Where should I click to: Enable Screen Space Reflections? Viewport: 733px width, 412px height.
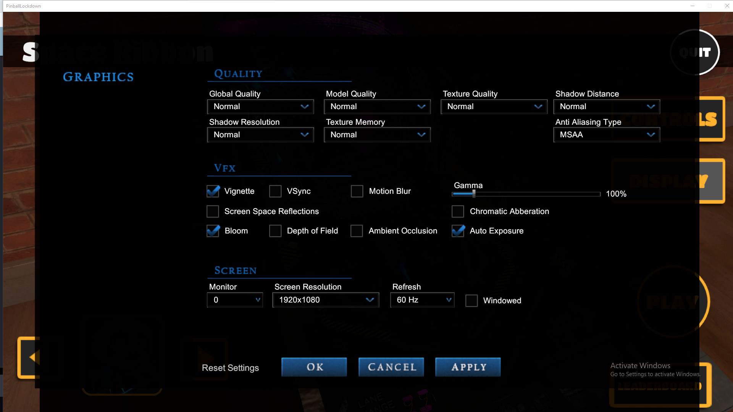tap(213, 211)
